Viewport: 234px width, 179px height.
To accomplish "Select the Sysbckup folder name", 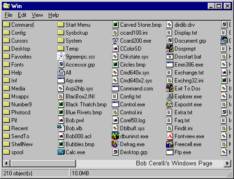I will (x=77, y=33).
